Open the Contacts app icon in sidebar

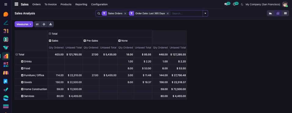[6, 39]
